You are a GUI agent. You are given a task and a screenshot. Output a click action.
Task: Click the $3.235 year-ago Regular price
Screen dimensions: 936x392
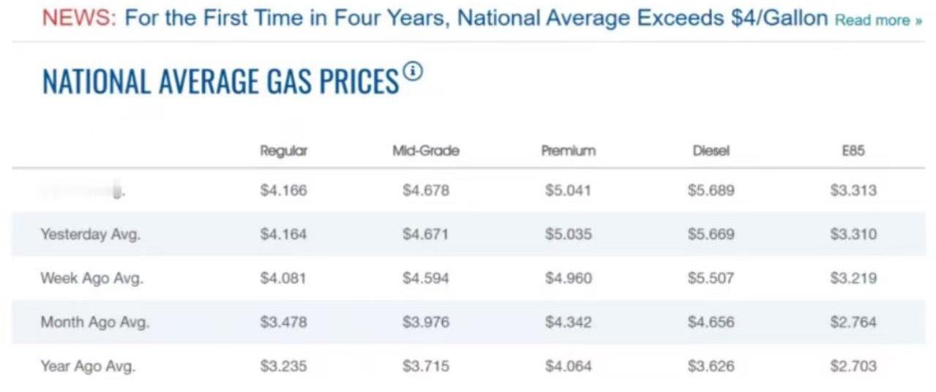(283, 366)
